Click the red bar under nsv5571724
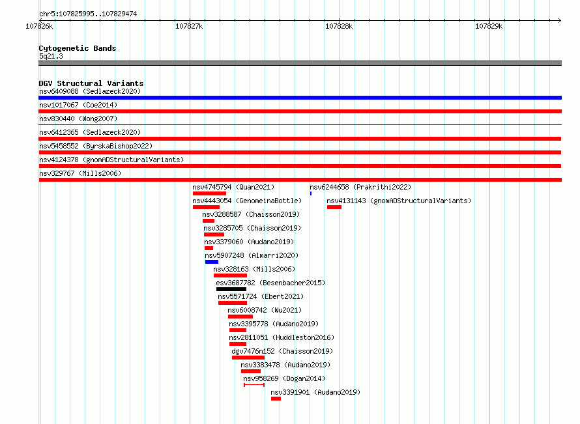The height and width of the screenshot is (424, 580). pos(233,303)
